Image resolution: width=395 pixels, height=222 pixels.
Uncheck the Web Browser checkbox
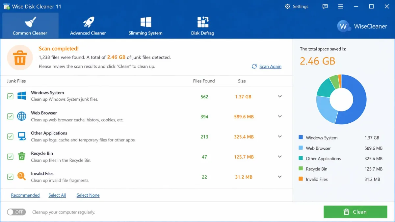[x=10, y=116]
